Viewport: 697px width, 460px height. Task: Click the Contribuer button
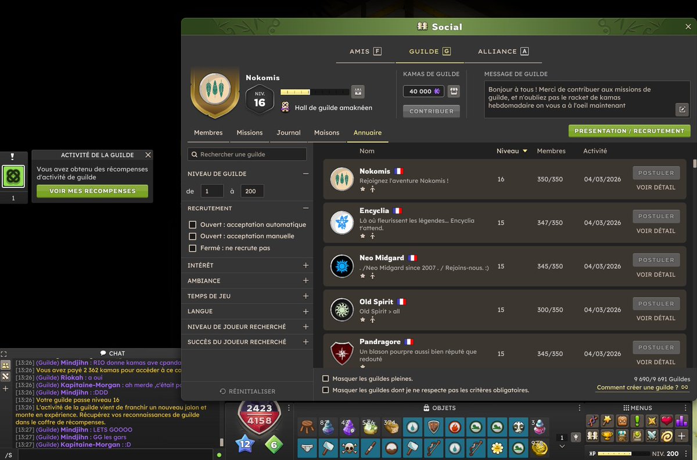(x=432, y=111)
